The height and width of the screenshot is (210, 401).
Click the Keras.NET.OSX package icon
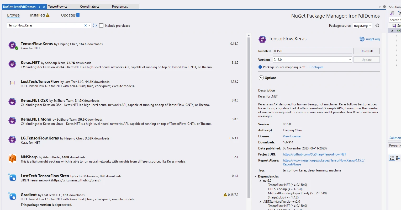click(12, 102)
